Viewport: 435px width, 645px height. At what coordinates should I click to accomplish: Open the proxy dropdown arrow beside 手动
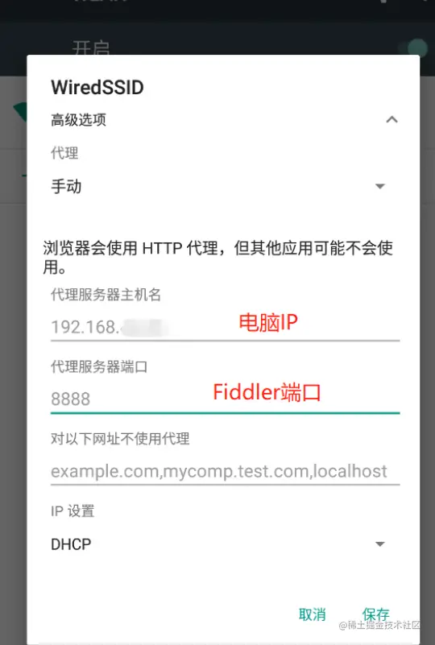380,186
